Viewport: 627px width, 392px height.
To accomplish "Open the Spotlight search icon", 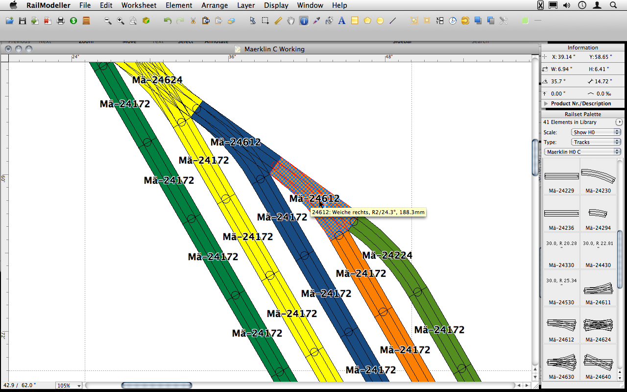I will coord(613,5).
